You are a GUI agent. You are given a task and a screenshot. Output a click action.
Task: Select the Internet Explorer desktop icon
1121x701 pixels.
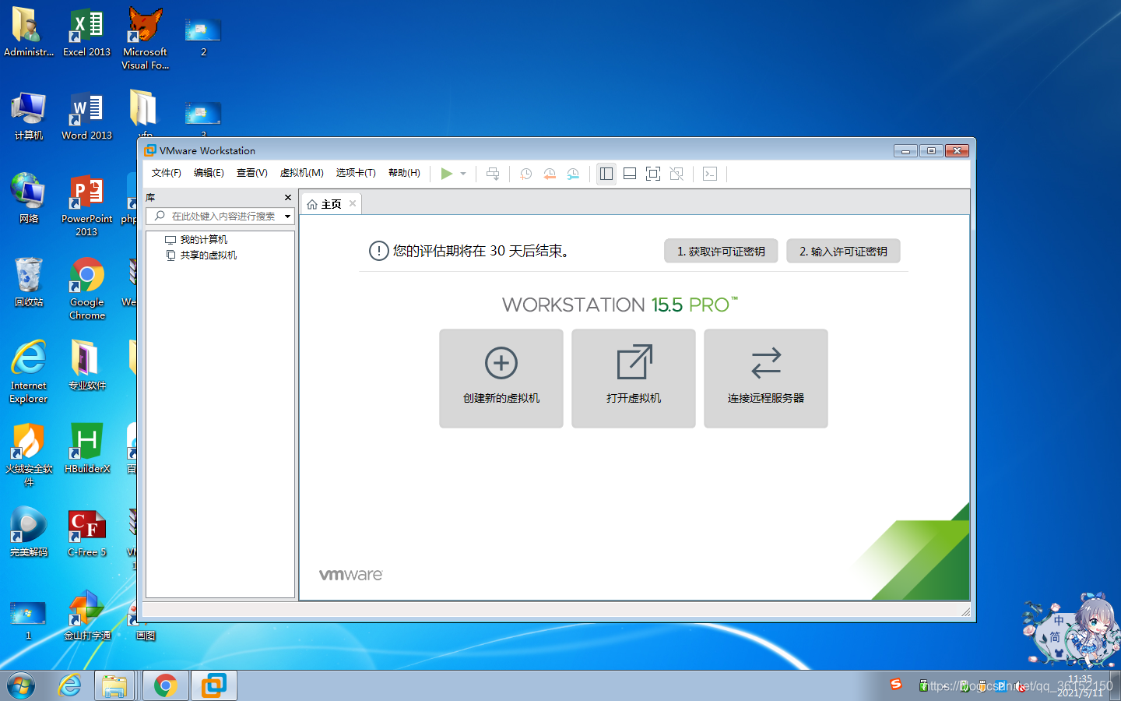click(29, 372)
